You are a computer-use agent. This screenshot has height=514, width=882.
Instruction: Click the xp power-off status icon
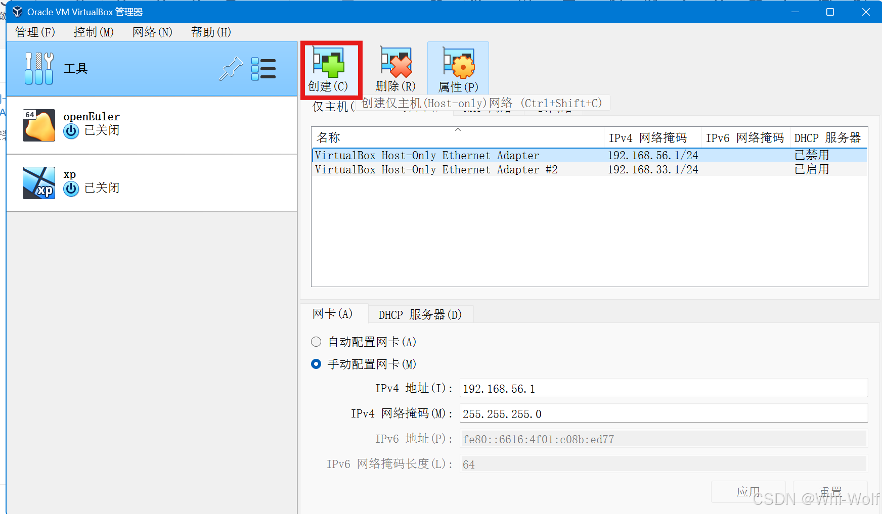pyautogui.click(x=71, y=189)
